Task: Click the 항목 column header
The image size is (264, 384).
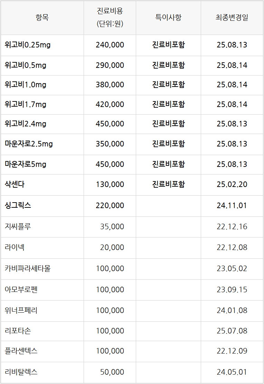Action: point(42,17)
